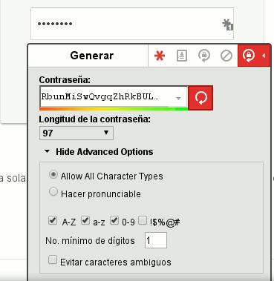274x281 pixels.
Task: Collapse popup using small white arrow
Action: pyautogui.click(x=264, y=56)
